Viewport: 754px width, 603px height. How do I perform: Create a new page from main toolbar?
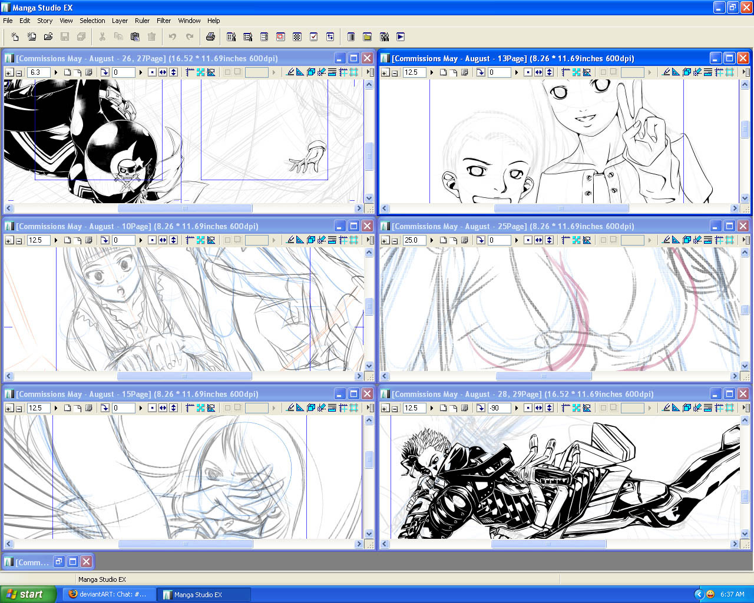pos(15,37)
